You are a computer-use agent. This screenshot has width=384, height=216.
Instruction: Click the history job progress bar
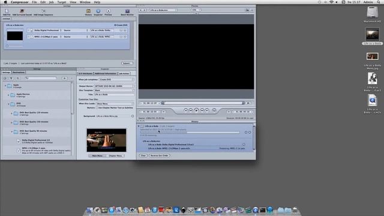point(190,133)
